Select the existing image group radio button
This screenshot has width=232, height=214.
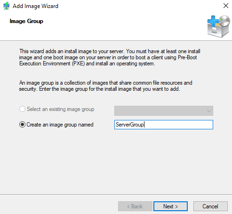point(22,109)
